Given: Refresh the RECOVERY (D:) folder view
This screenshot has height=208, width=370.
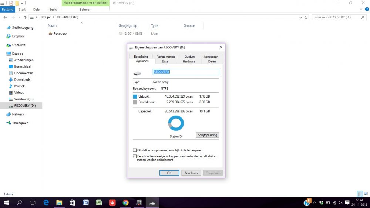Looking at the screenshot, I should point(306,17).
